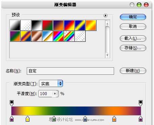The height and width of the screenshot is (125, 154).
Task: Select the right purple color stop
Action: pyautogui.click(x=140, y=119)
